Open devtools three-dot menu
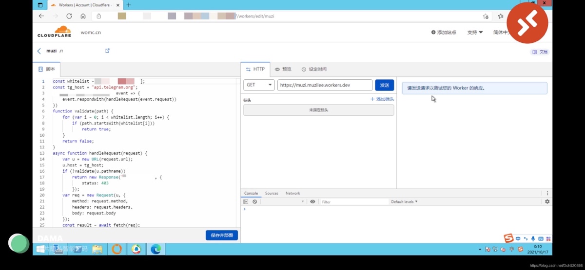The image size is (585, 270). pyautogui.click(x=547, y=193)
